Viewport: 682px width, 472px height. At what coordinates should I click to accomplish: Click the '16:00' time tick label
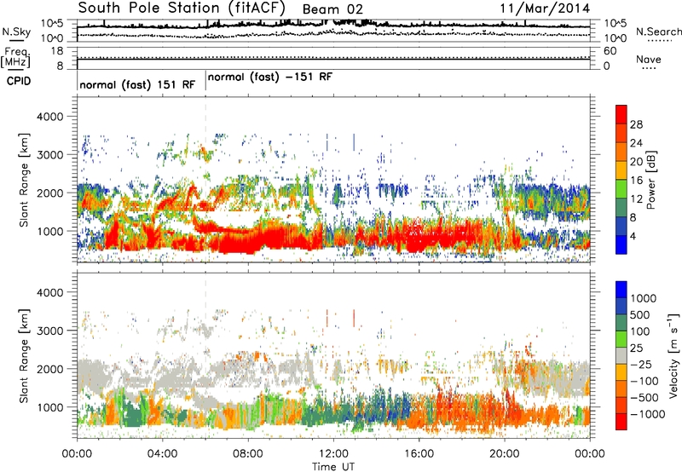pos(419,454)
